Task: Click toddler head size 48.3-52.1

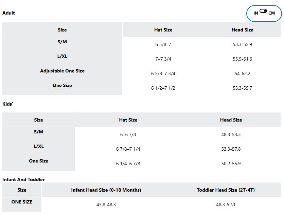Action: point(226,205)
